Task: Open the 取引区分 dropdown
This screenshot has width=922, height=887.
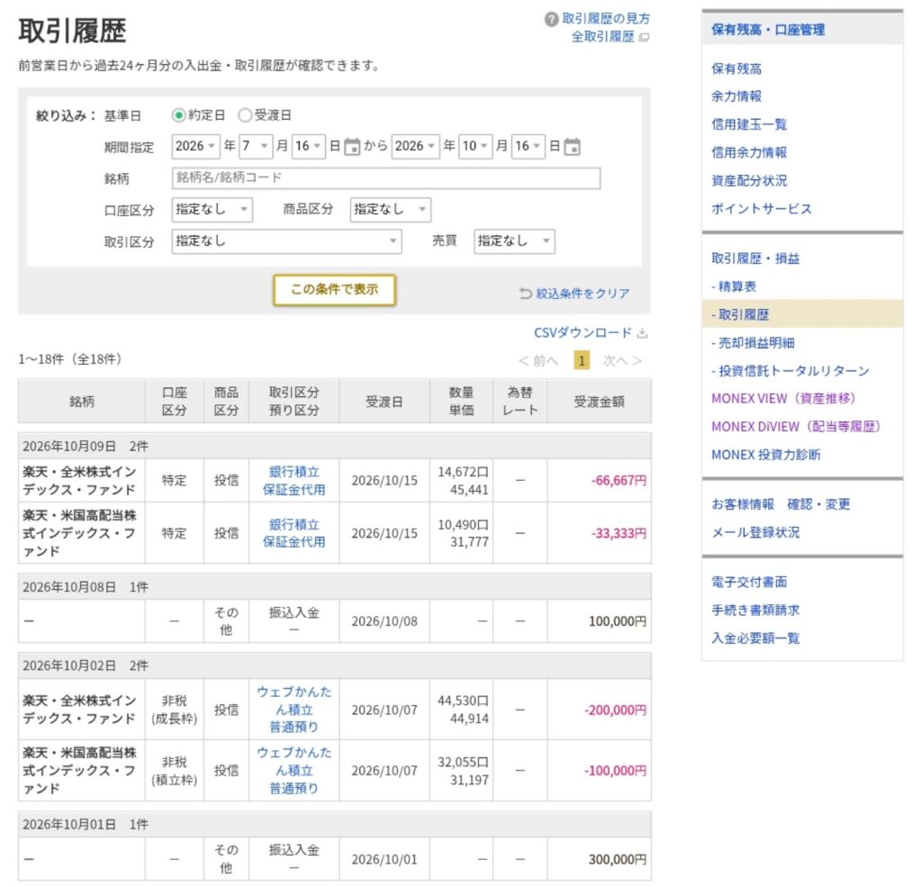Action: [286, 241]
